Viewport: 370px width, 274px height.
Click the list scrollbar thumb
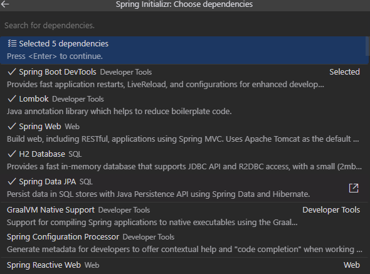pos(367,46)
